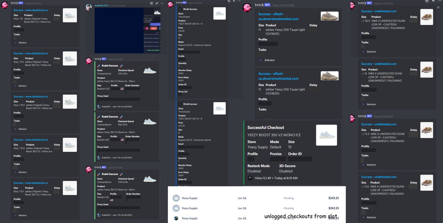
Task: Click washed mf 2's profile avatar
Action: coord(89,7)
